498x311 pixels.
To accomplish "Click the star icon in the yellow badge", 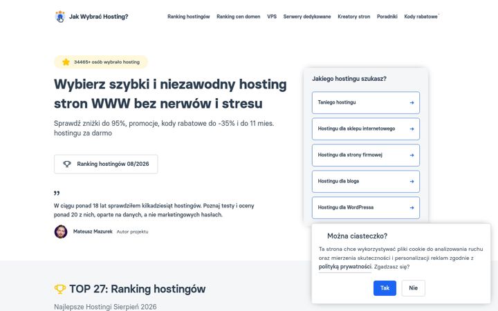I will (x=66, y=62).
